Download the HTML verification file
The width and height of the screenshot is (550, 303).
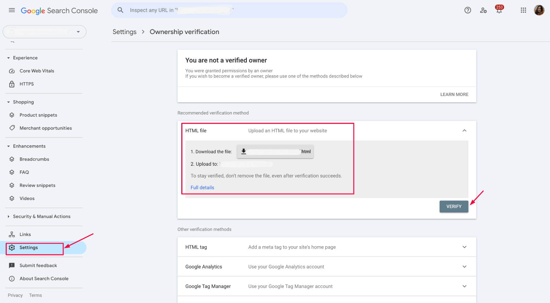[275, 152]
